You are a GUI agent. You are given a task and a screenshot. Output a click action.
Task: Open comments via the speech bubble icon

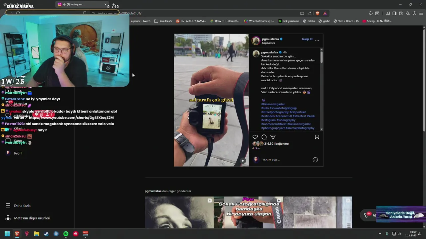pos(264,137)
